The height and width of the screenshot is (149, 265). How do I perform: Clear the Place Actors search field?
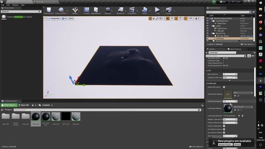pyautogui.click(x=39, y=12)
